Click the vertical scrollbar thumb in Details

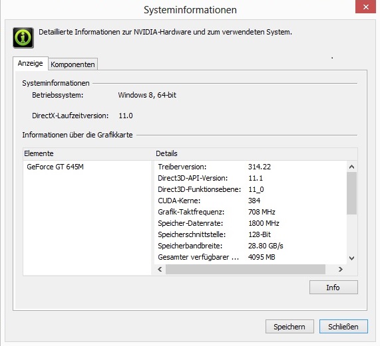pos(351,193)
